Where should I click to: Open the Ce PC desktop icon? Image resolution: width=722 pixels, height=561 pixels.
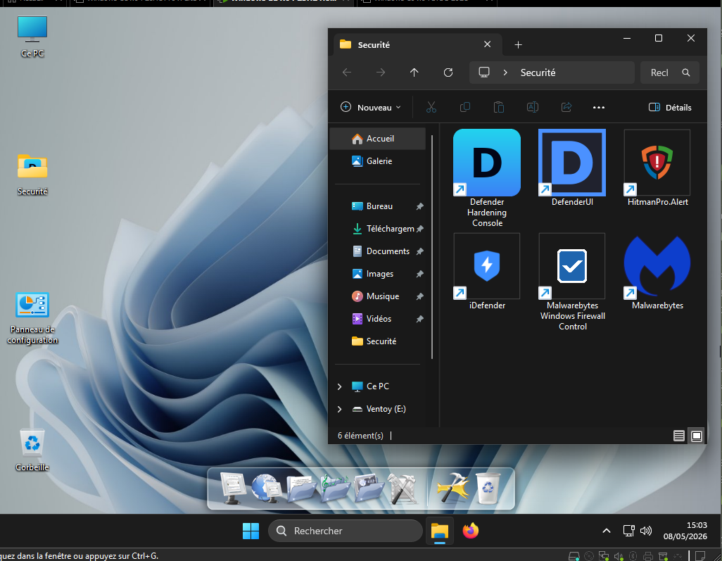pos(32,36)
